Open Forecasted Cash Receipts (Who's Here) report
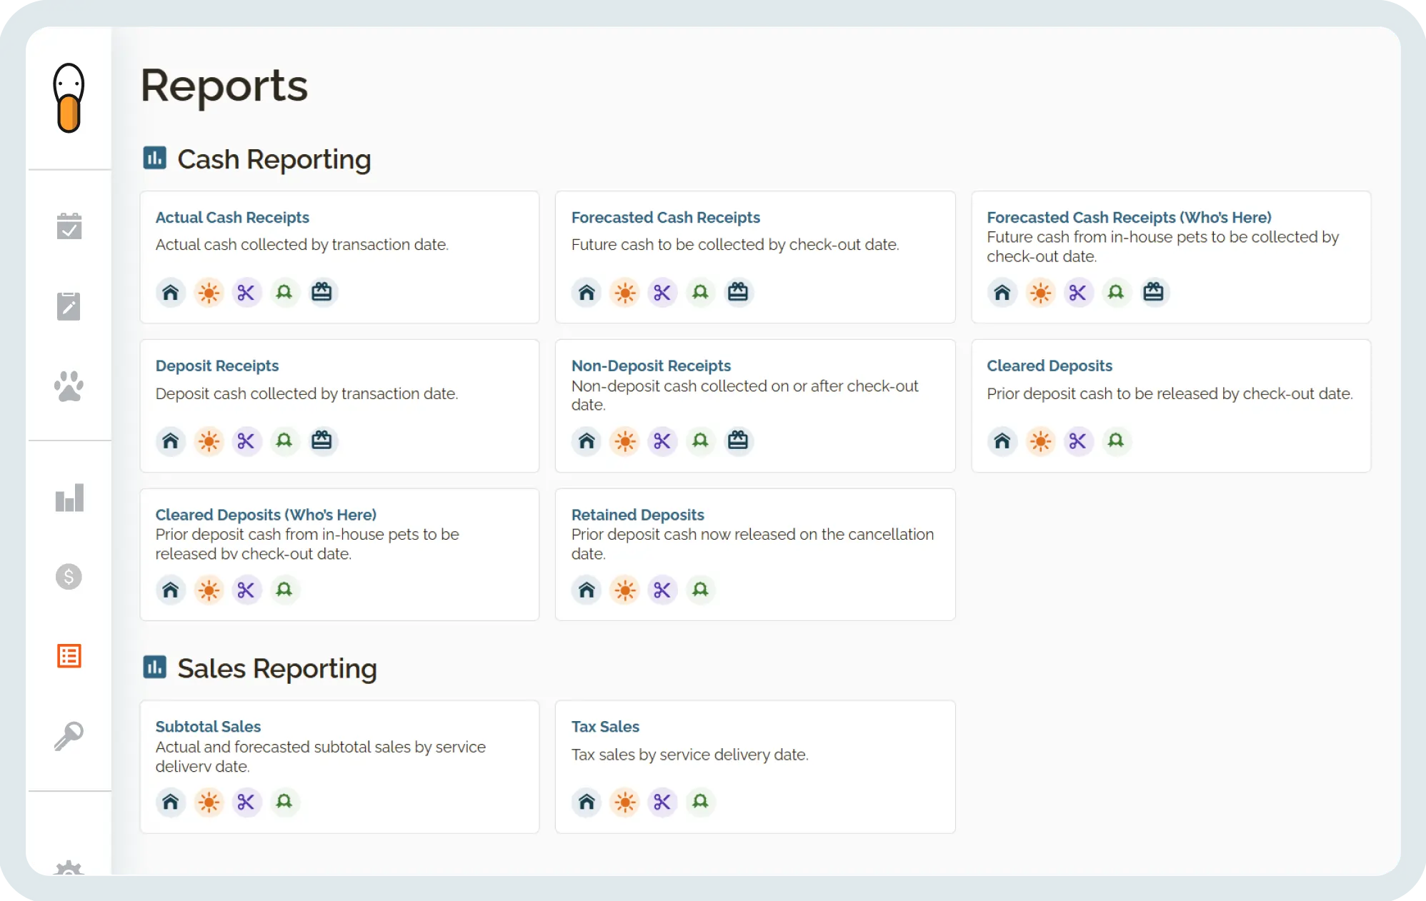Image resolution: width=1426 pixels, height=901 pixels. pos(1129,218)
